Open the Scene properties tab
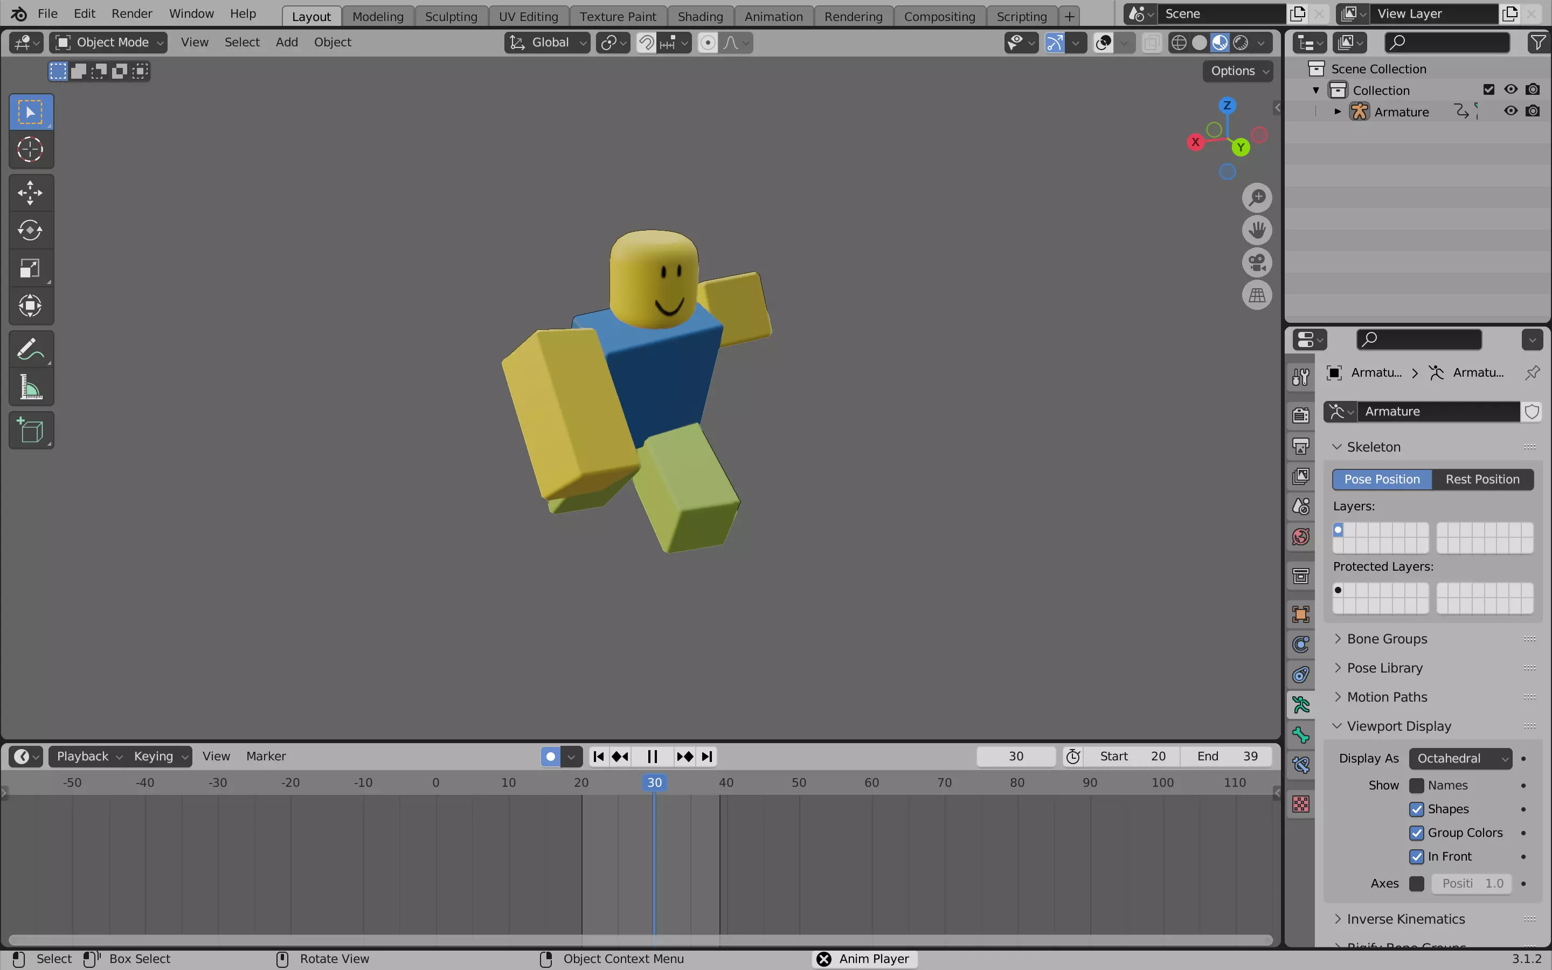This screenshot has height=970, width=1552. pyautogui.click(x=1300, y=507)
